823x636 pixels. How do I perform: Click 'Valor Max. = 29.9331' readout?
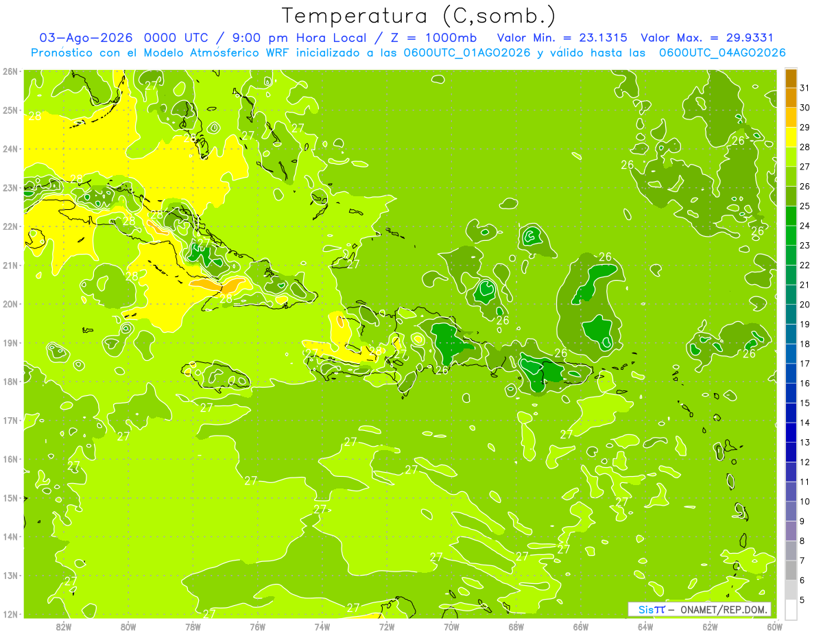pos(707,38)
